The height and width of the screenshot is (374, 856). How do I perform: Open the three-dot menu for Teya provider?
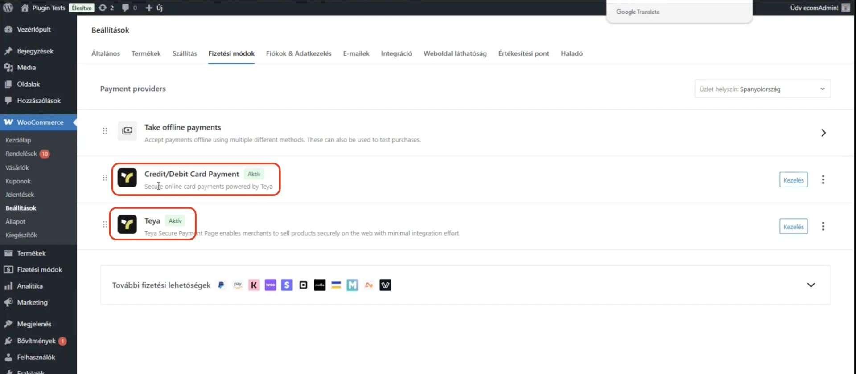point(823,226)
